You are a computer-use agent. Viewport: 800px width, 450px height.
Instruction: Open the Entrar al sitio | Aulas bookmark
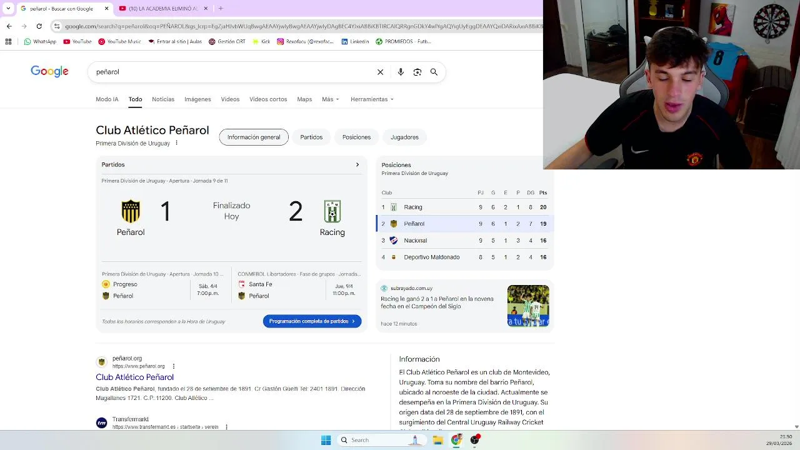coord(175,42)
